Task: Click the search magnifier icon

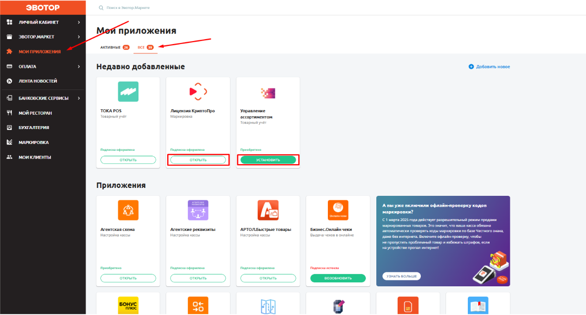Action: [101, 7]
